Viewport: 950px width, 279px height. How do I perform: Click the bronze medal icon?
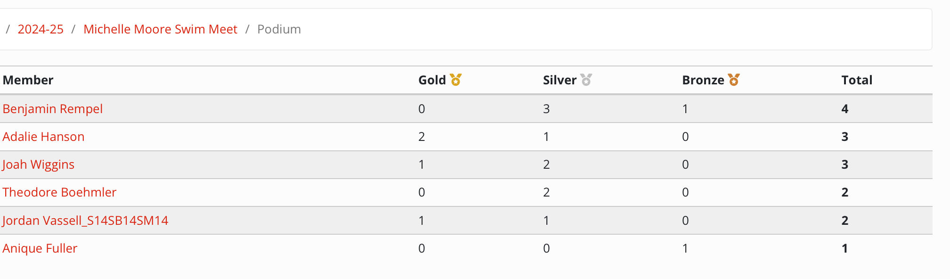pos(734,80)
